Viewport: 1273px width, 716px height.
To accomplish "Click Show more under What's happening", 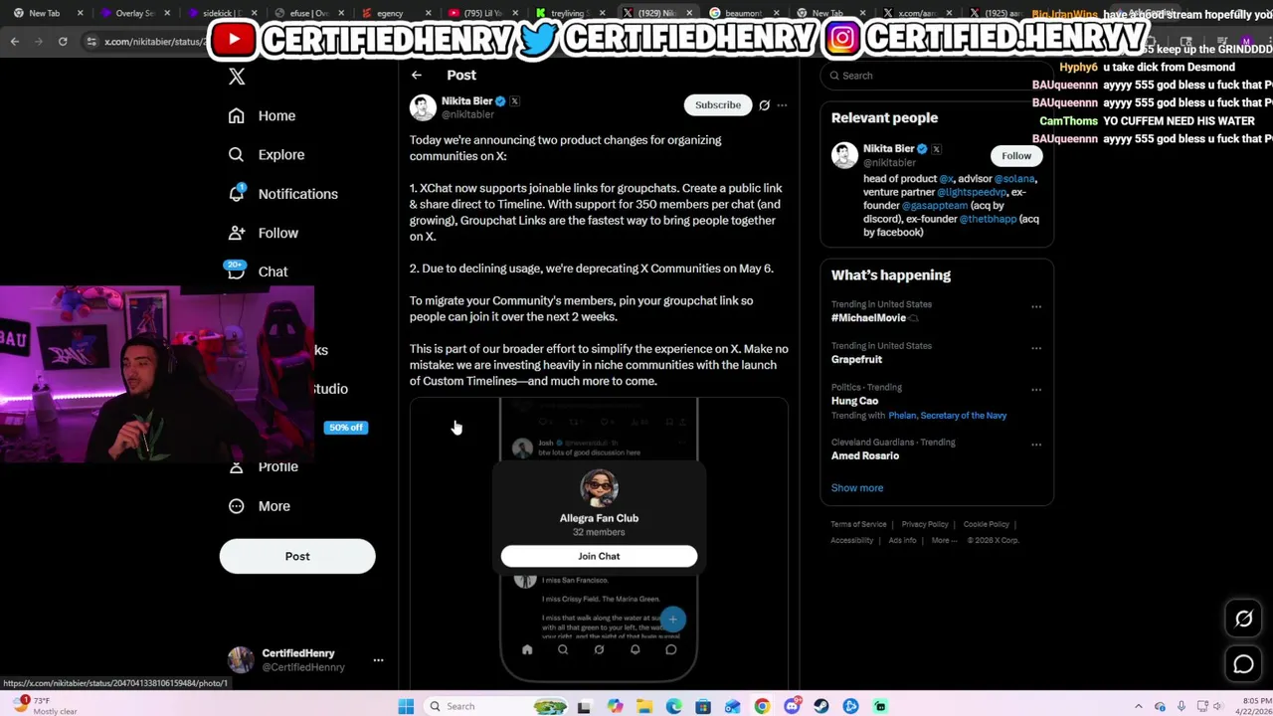I will 857,488.
